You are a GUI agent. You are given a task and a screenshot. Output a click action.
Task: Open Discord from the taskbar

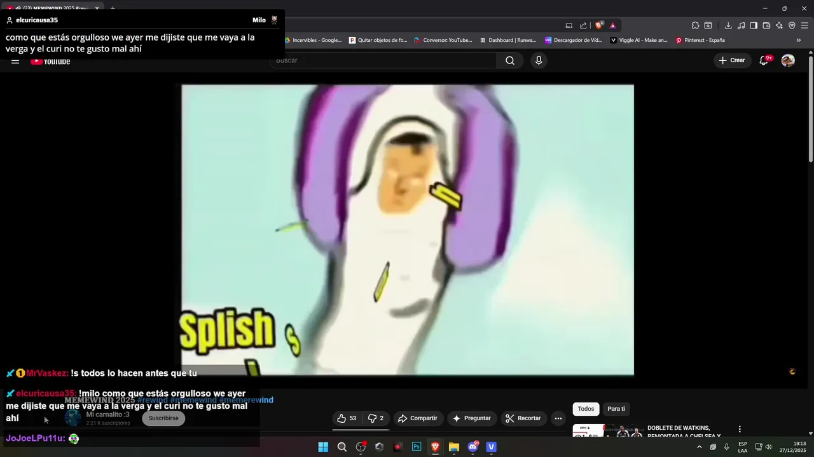pyautogui.click(x=473, y=447)
